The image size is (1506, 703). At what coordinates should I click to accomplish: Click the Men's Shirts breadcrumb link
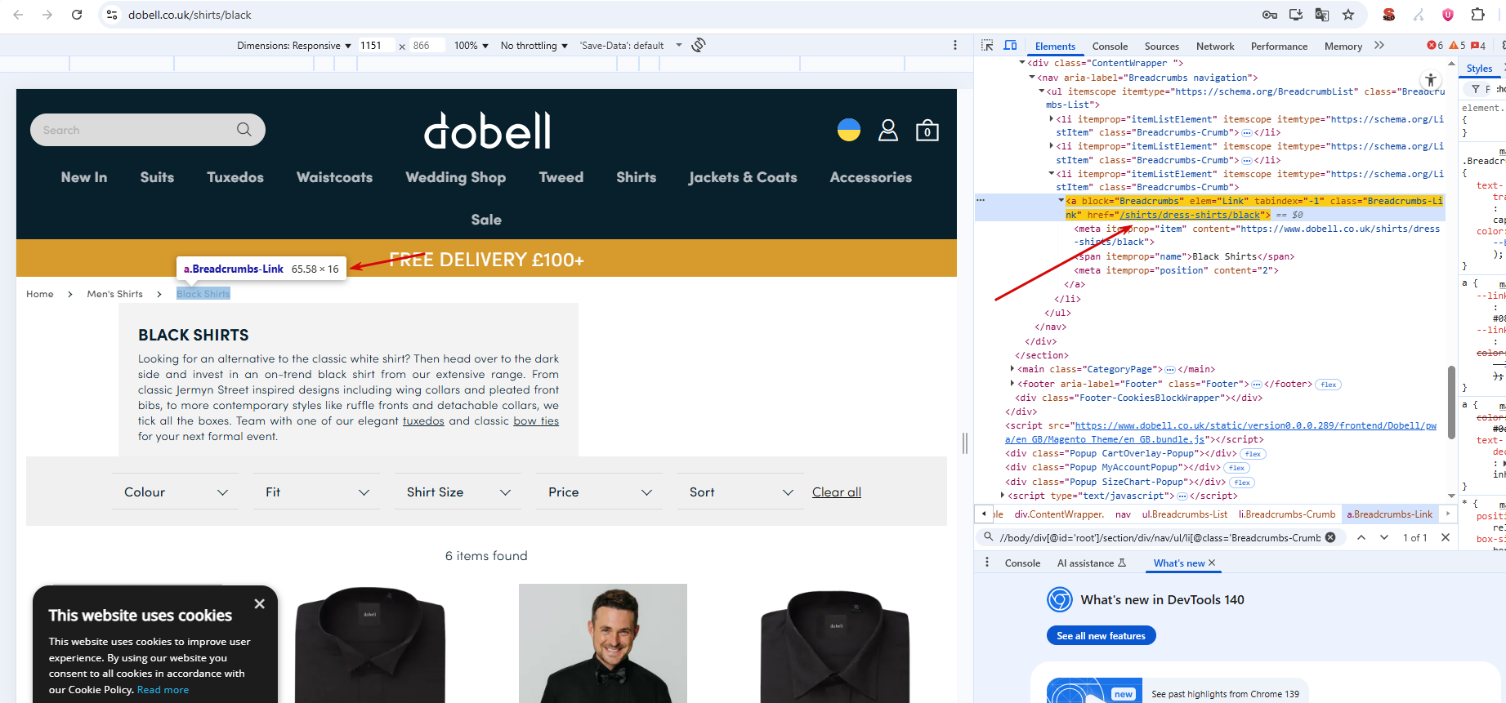[115, 294]
